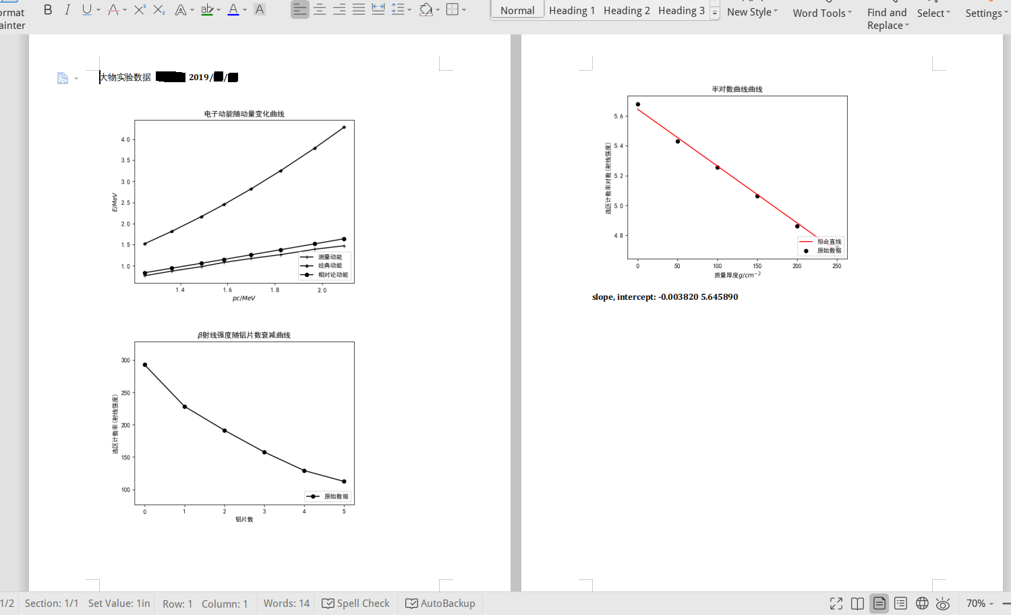Toggle AutoBackup in status bar

click(440, 604)
